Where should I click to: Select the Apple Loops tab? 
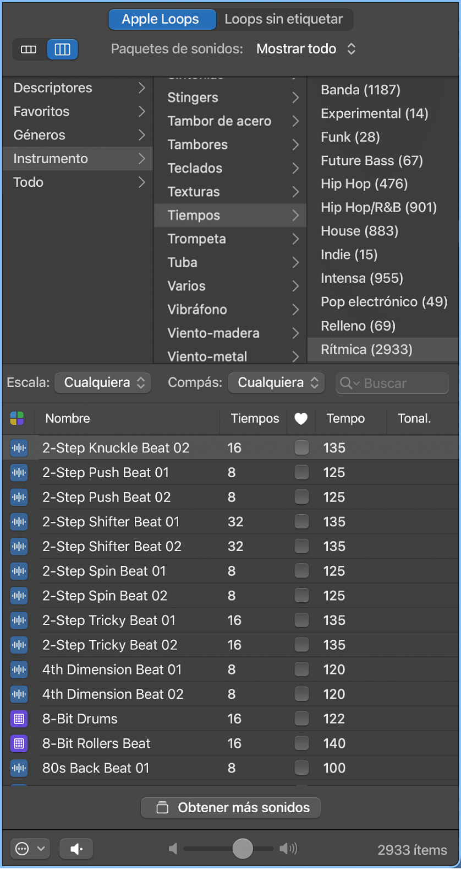(160, 19)
